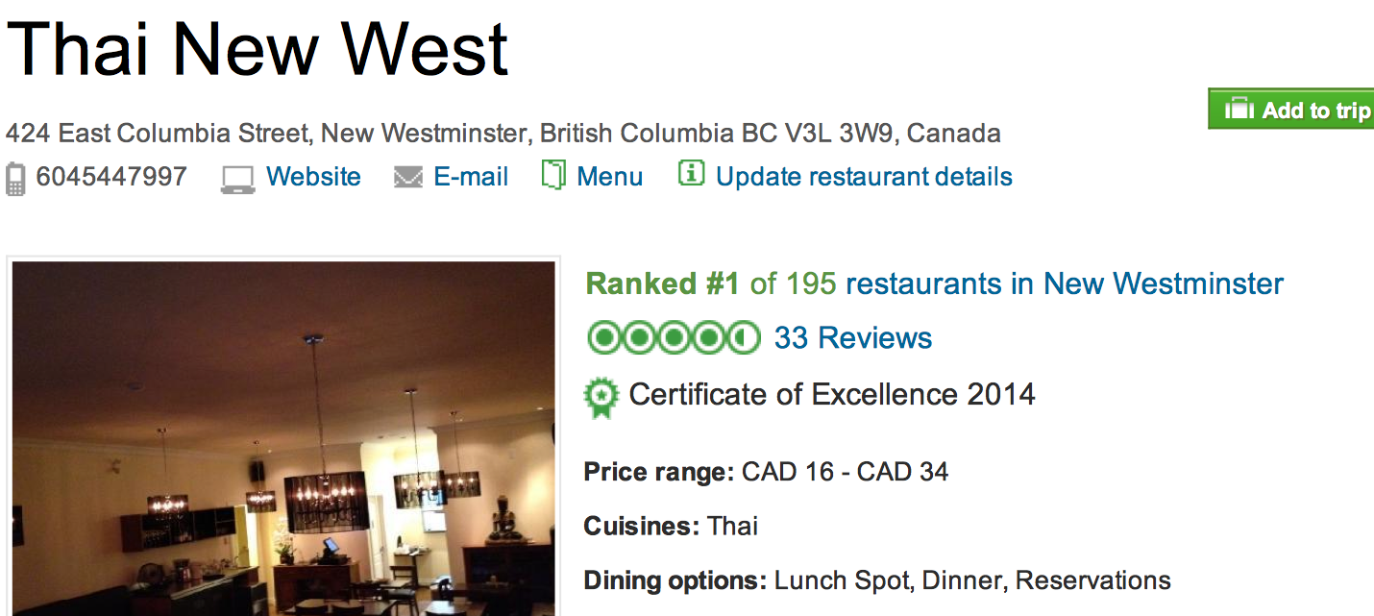This screenshot has width=1374, height=616.
Task: Click the green menu booklet icon
Action: tap(553, 175)
